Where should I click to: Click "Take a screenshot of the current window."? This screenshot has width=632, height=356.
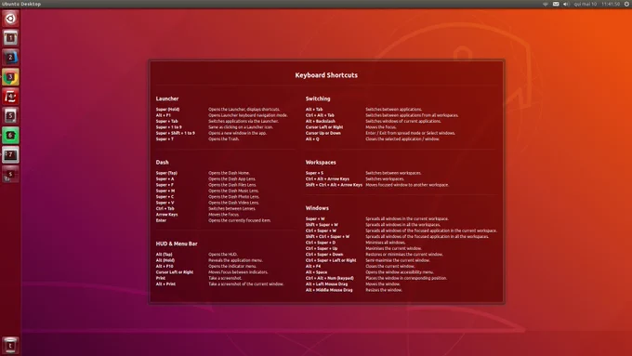point(246,283)
